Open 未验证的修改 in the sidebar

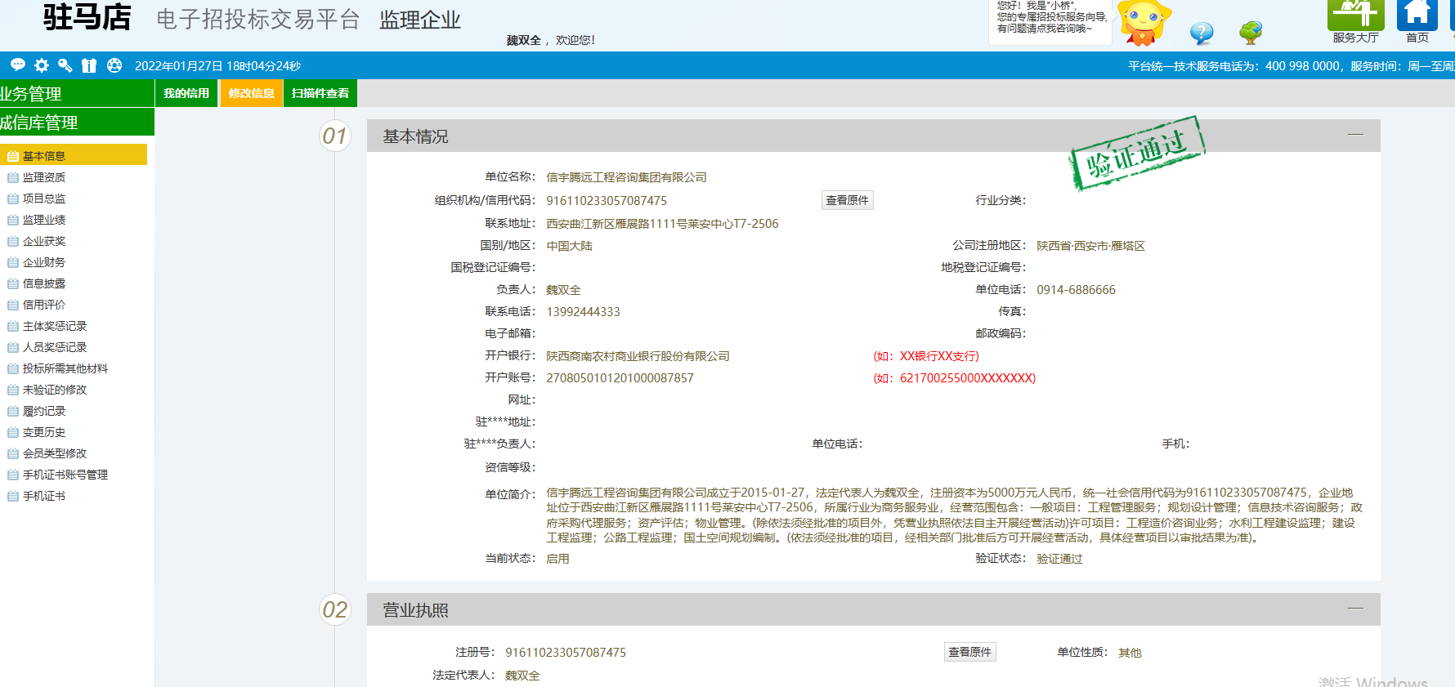tap(55, 390)
